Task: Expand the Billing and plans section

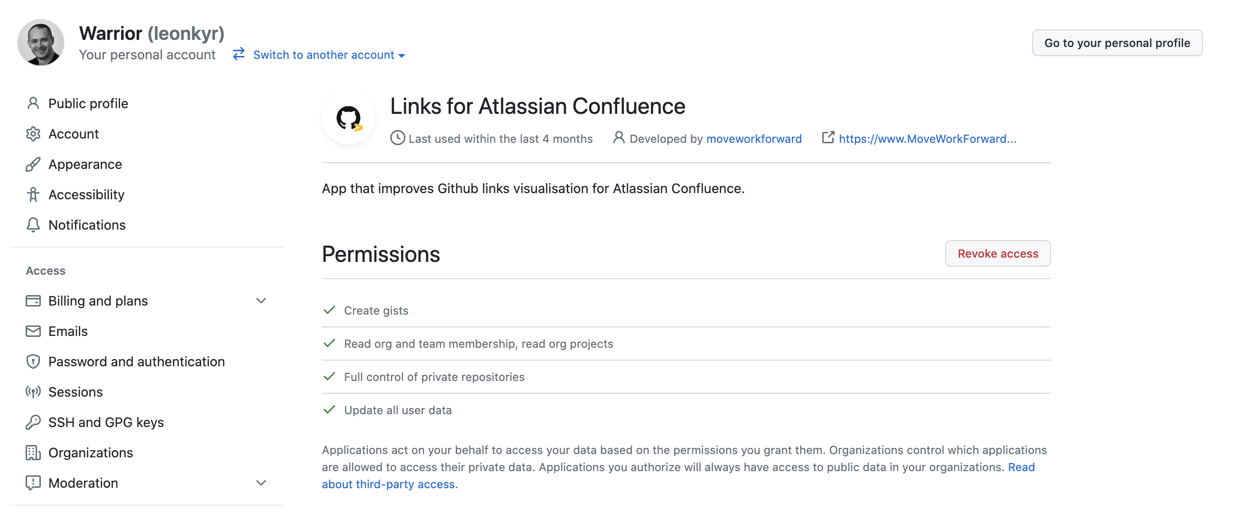Action: point(261,301)
